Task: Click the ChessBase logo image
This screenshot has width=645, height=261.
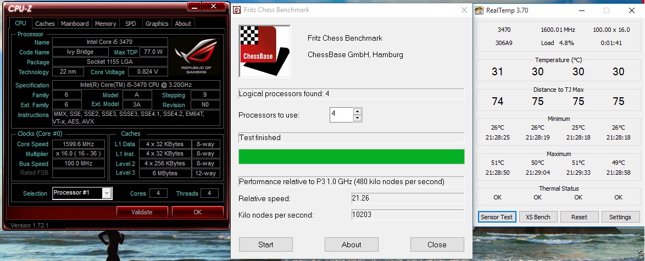Action: pos(264,51)
